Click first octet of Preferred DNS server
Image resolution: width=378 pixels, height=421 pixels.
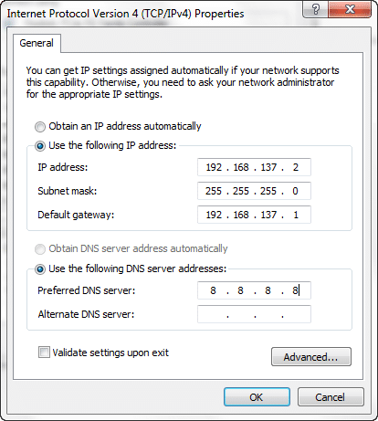[x=213, y=290]
